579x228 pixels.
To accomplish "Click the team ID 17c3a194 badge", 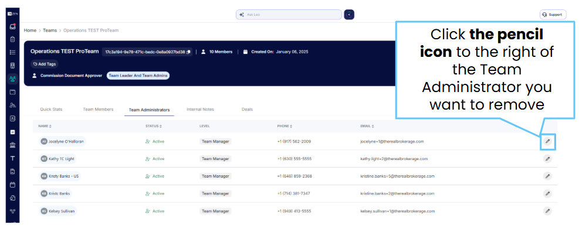I will coord(147,52).
